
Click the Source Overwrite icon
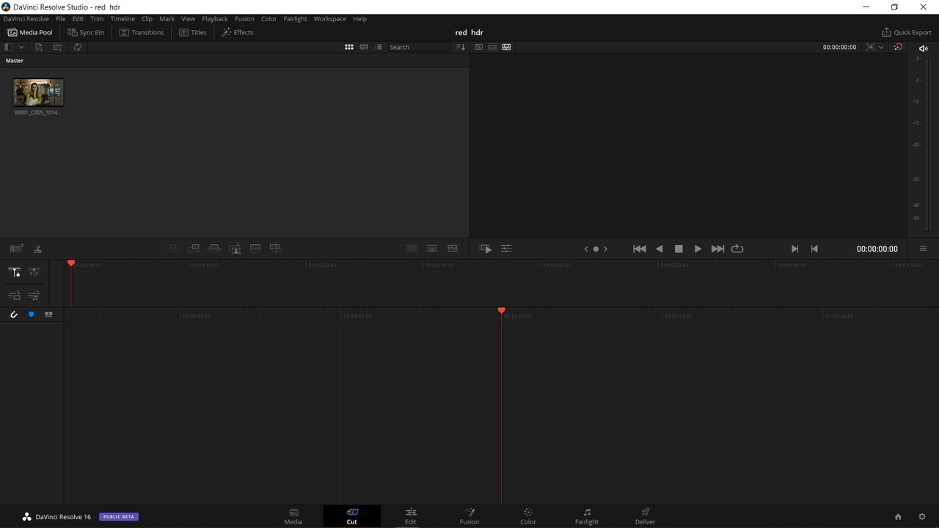click(276, 249)
